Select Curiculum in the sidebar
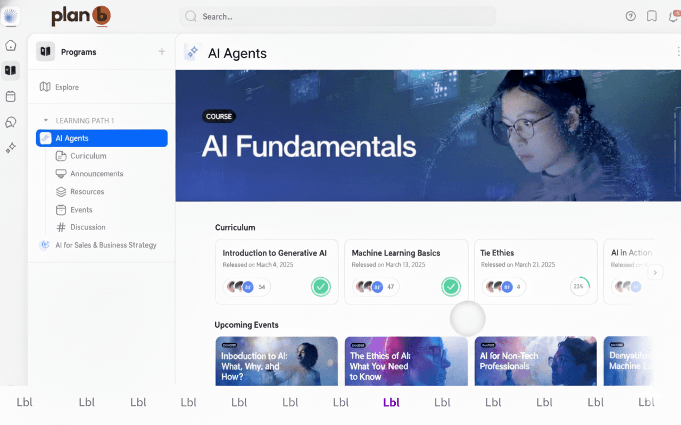Image resolution: width=681 pixels, height=425 pixels. pyautogui.click(x=88, y=156)
